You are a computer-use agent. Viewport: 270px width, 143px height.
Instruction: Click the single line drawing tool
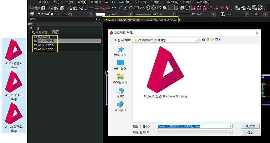(91, 8)
